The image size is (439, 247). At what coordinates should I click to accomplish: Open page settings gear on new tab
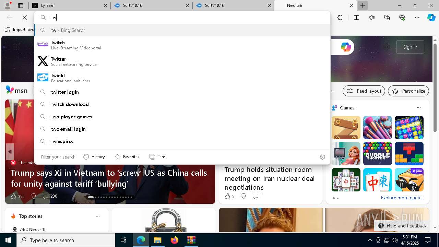click(x=387, y=47)
